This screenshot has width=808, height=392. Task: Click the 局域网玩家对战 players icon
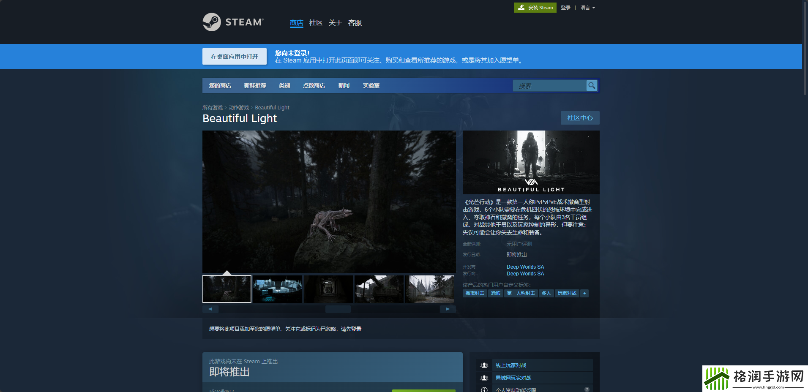[x=484, y=378]
